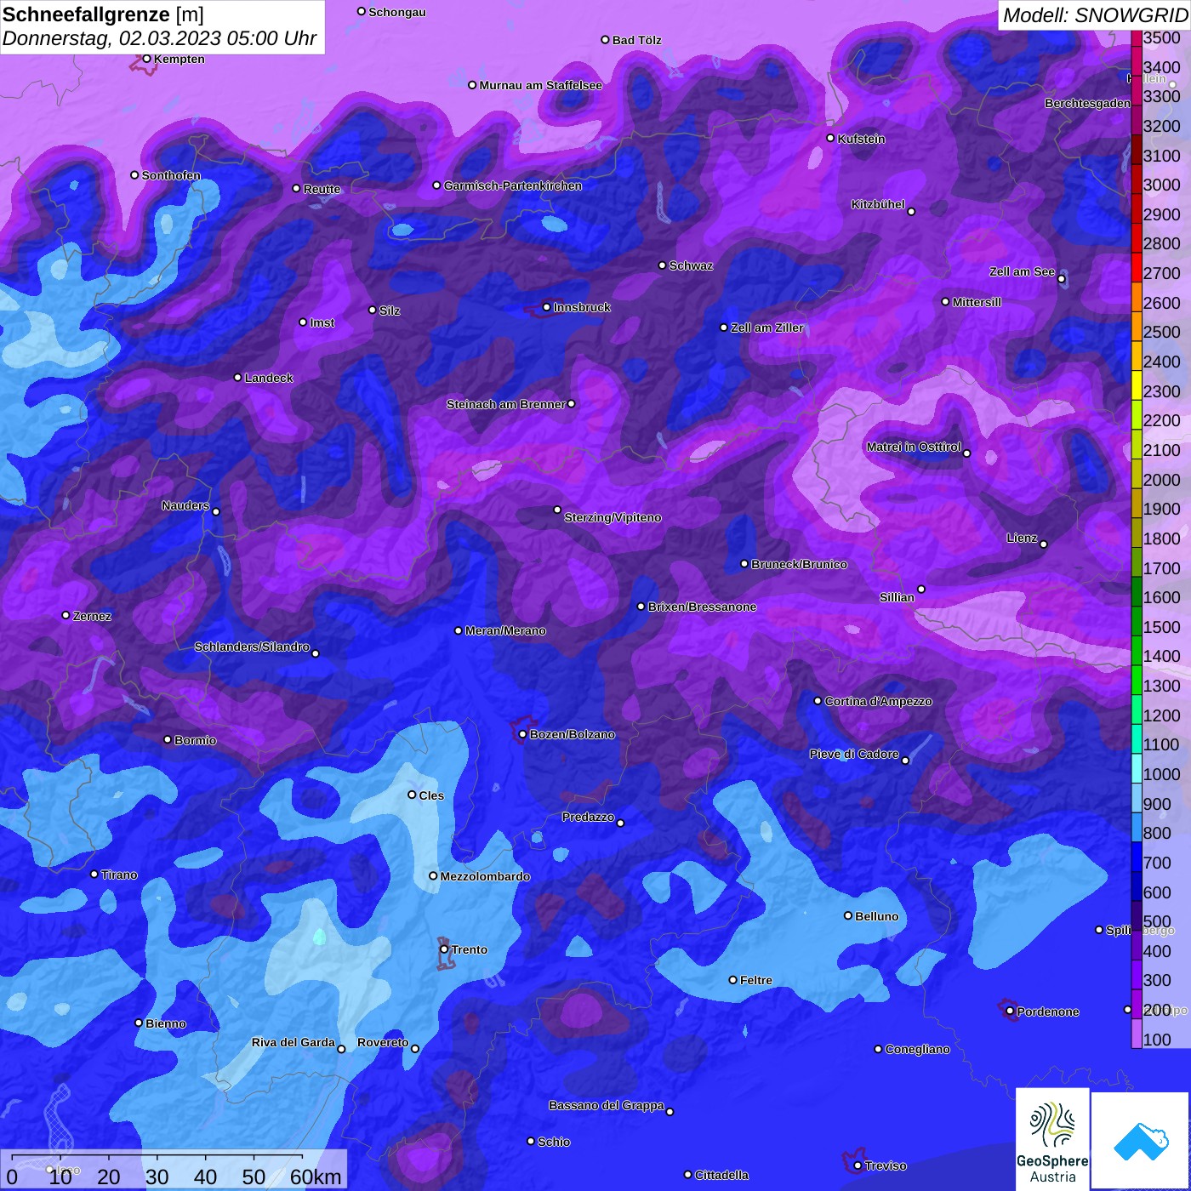Click the Modell: SNOWGRID label
Viewport: 1191px width, 1191px height.
pyautogui.click(x=1094, y=15)
